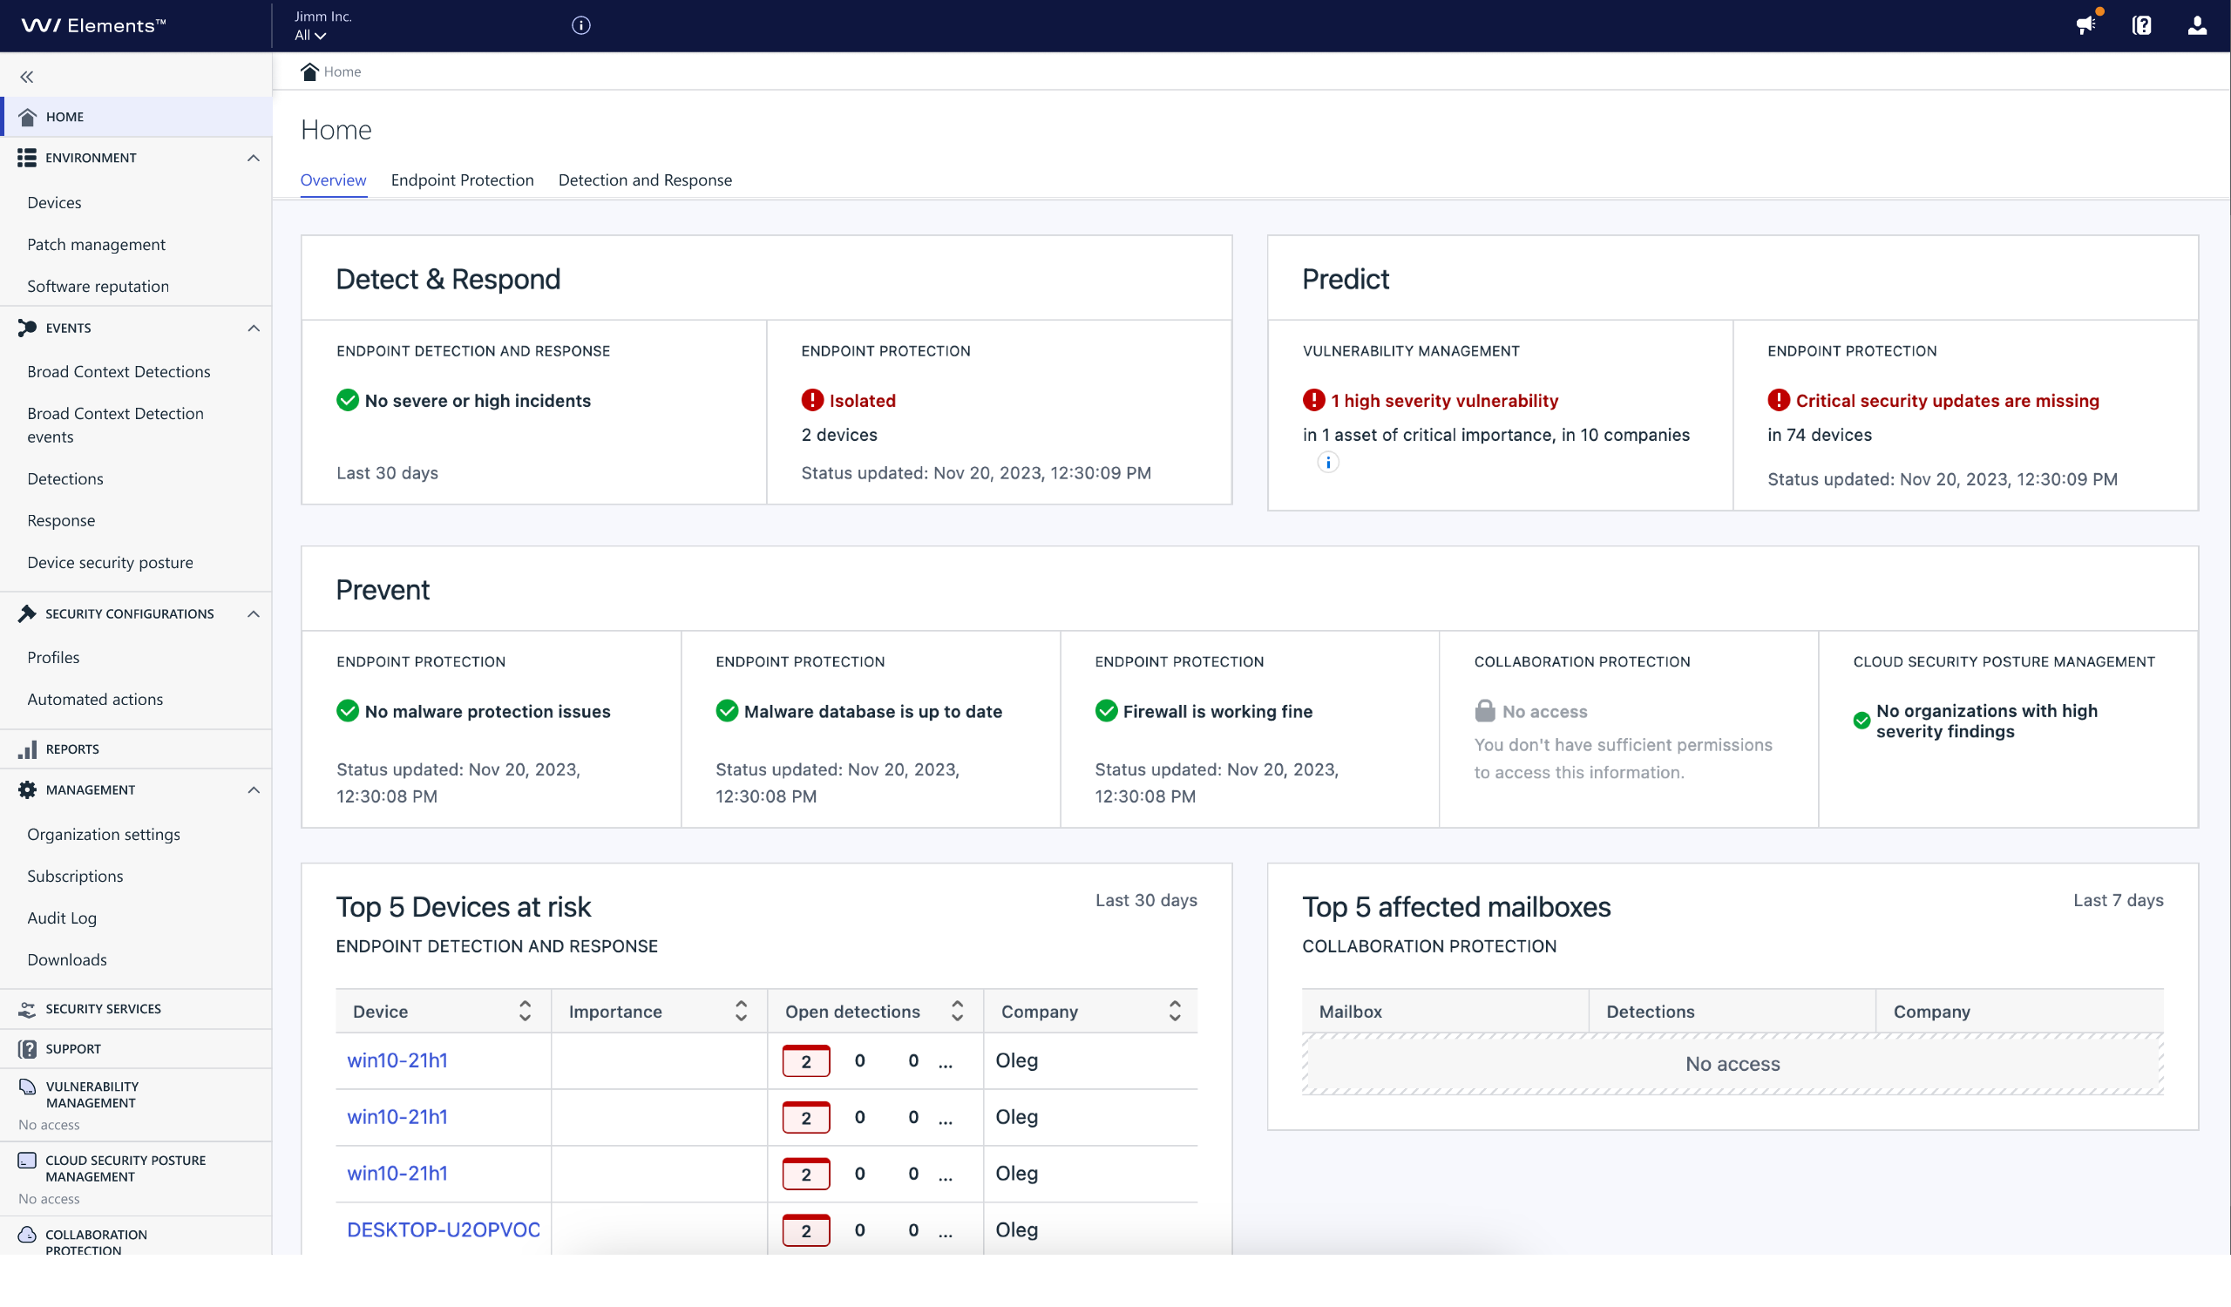Screen dimensions: 2231x1307
Task: Open Audit Log in the sidebar
Action: (x=62, y=918)
